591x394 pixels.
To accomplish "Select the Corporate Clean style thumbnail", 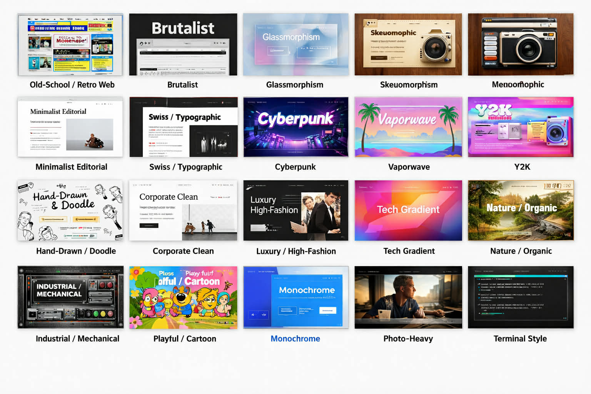I will pyautogui.click(x=183, y=210).
